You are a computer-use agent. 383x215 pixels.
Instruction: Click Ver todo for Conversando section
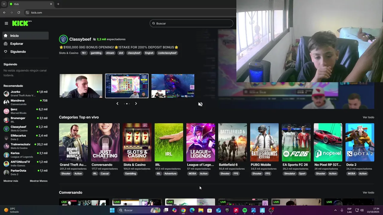368,193
